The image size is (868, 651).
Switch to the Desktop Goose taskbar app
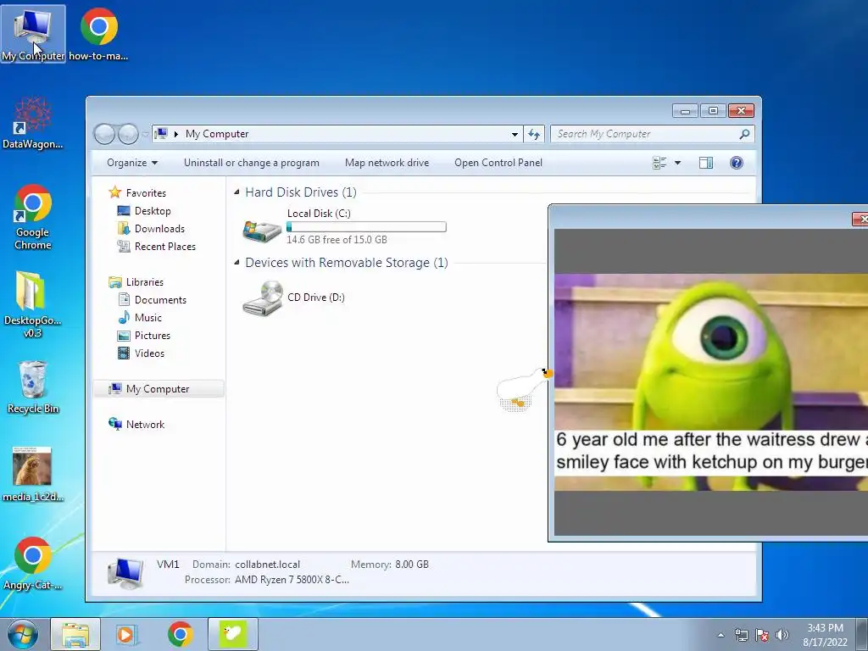(233, 634)
